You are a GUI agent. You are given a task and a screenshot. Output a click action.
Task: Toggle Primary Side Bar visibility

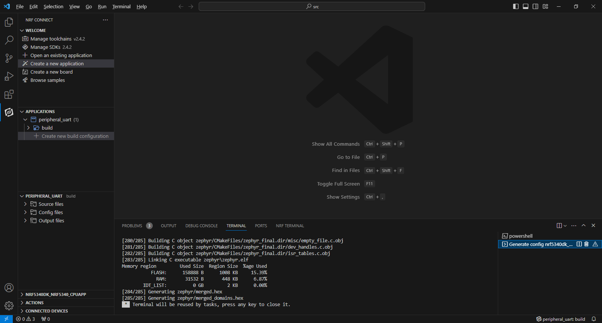516,6
